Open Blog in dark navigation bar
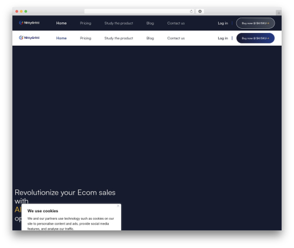 150,23
